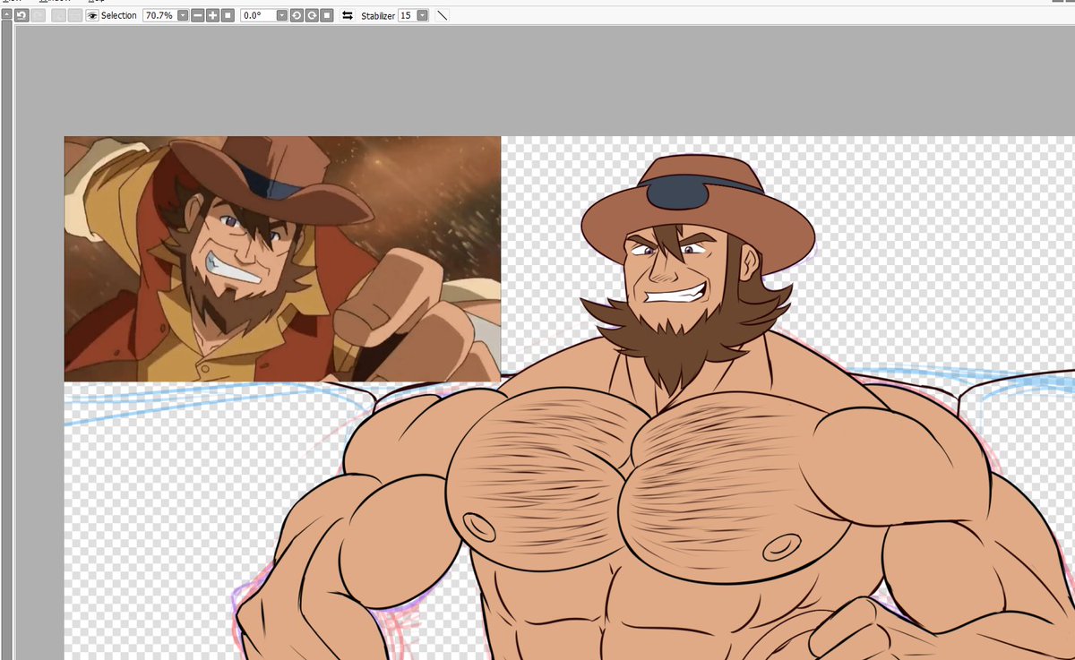Viewport: 1075px width, 660px height.
Task: Click the 70.7% zoom value field
Action: point(159,15)
